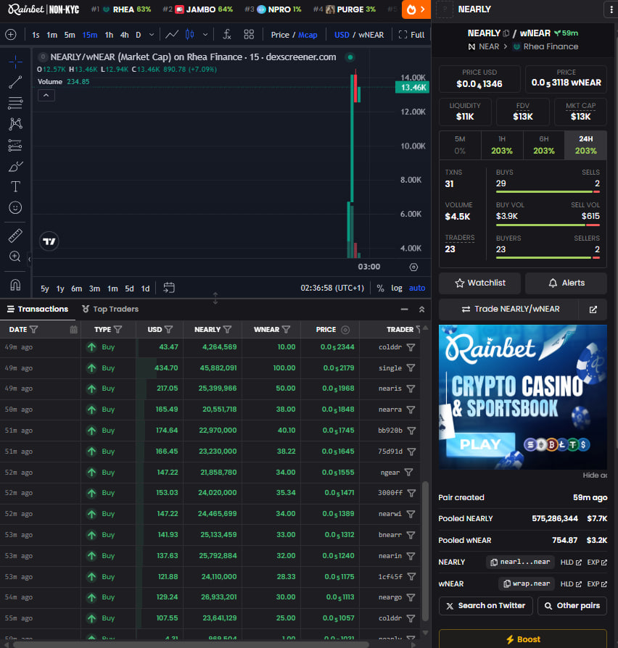Expand more timeframe options dropdown
618x648 pixels.
(152, 35)
